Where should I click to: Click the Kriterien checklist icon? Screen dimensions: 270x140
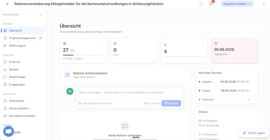coord(5,62)
